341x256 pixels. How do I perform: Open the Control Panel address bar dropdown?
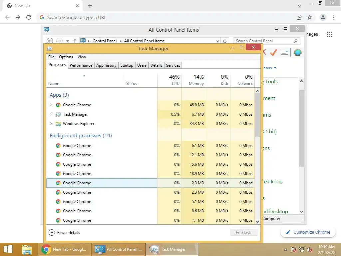(217, 41)
